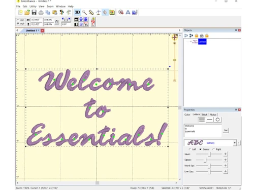Screen dimensions: 254x190
Task: Open the Zoom menu
Action: pyautogui.click(x=50, y=7)
